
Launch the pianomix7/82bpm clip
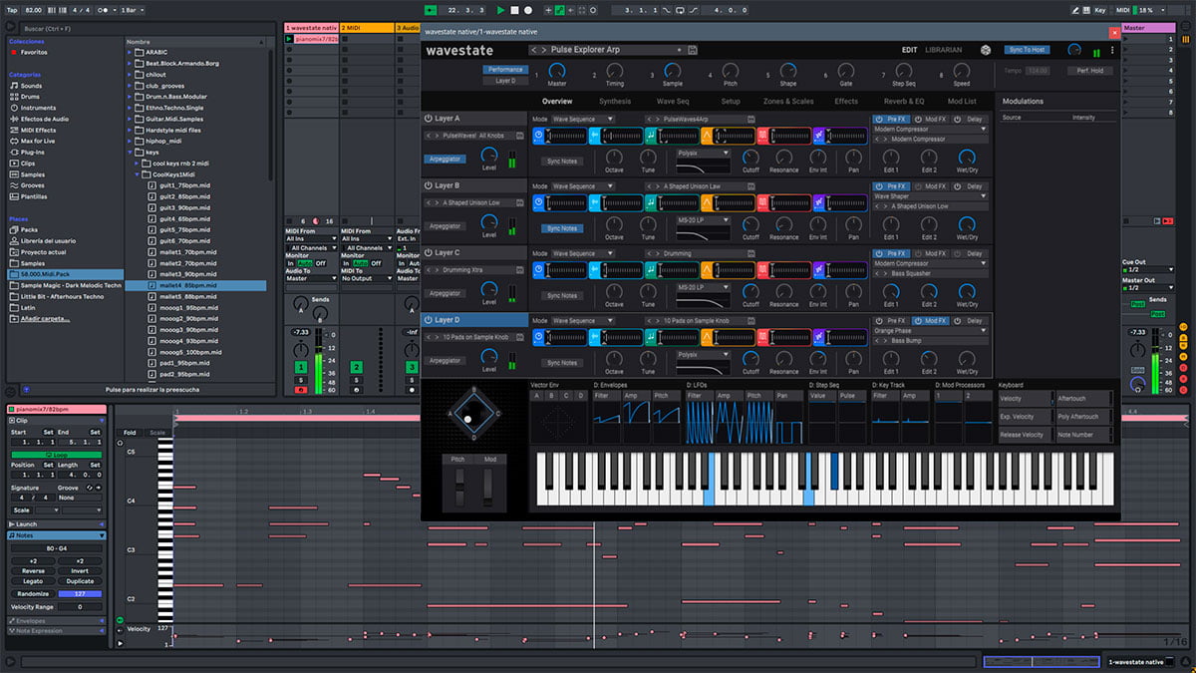click(x=290, y=39)
